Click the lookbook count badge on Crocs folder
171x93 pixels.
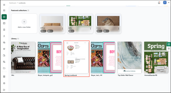(x=106, y=31)
